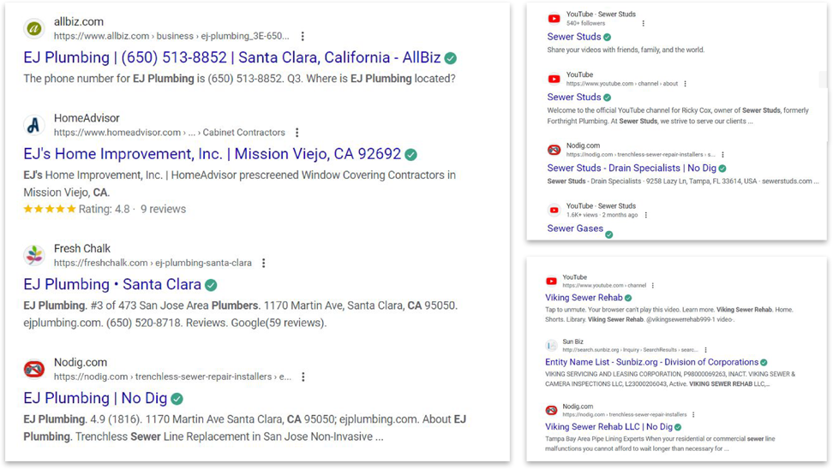Open the three-dot menu for the Nodig Viking Sewer result
Image resolution: width=833 pixels, height=469 pixels.
click(693, 415)
